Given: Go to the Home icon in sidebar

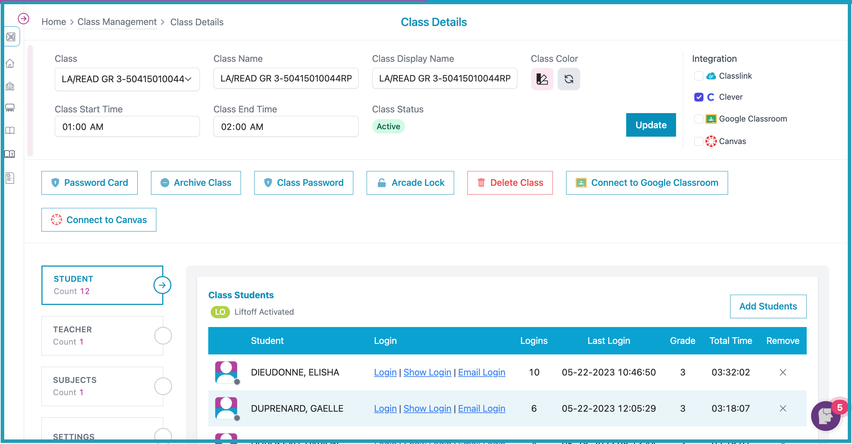Looking at the screenshot, I should tap(10, 64).
